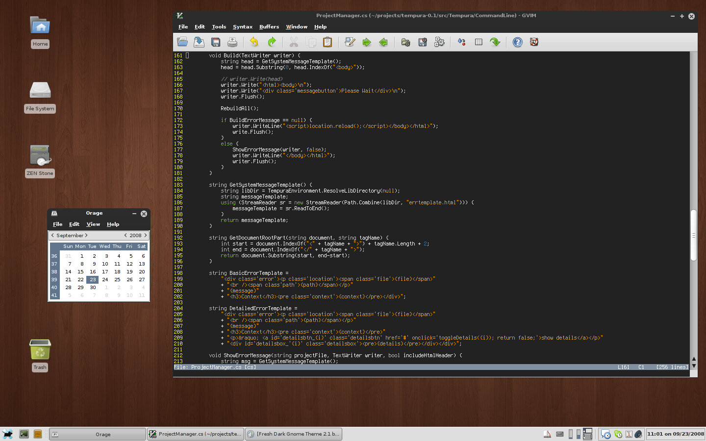Open Vim help with question mark icon
The image size is (706, 441).
518,42
